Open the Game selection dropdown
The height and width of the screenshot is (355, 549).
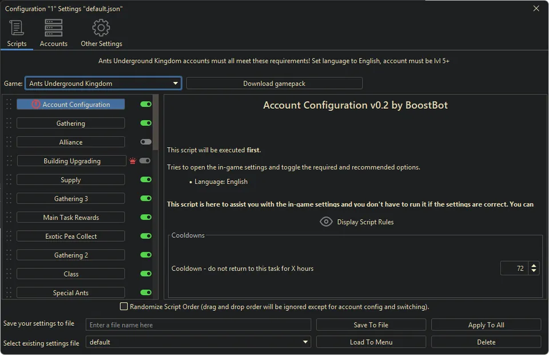[104, 84]
